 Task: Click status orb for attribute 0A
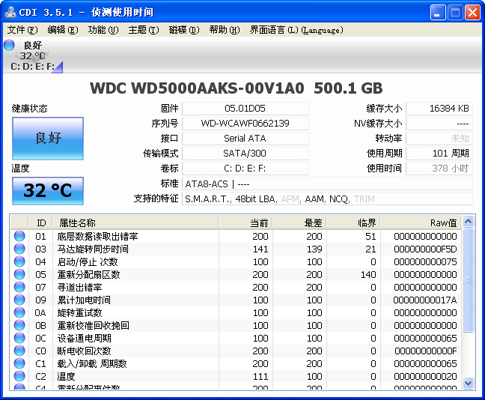(19, 312)
